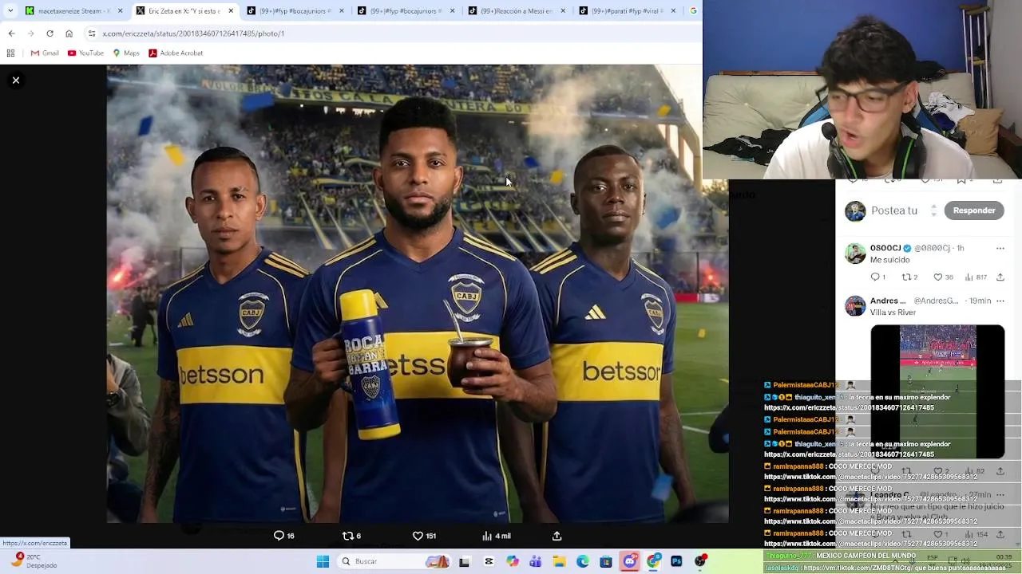Switch to the #parati #fyp #viral tab
Viewport: 1022px width, 574px height.
[x=627, y=11]
